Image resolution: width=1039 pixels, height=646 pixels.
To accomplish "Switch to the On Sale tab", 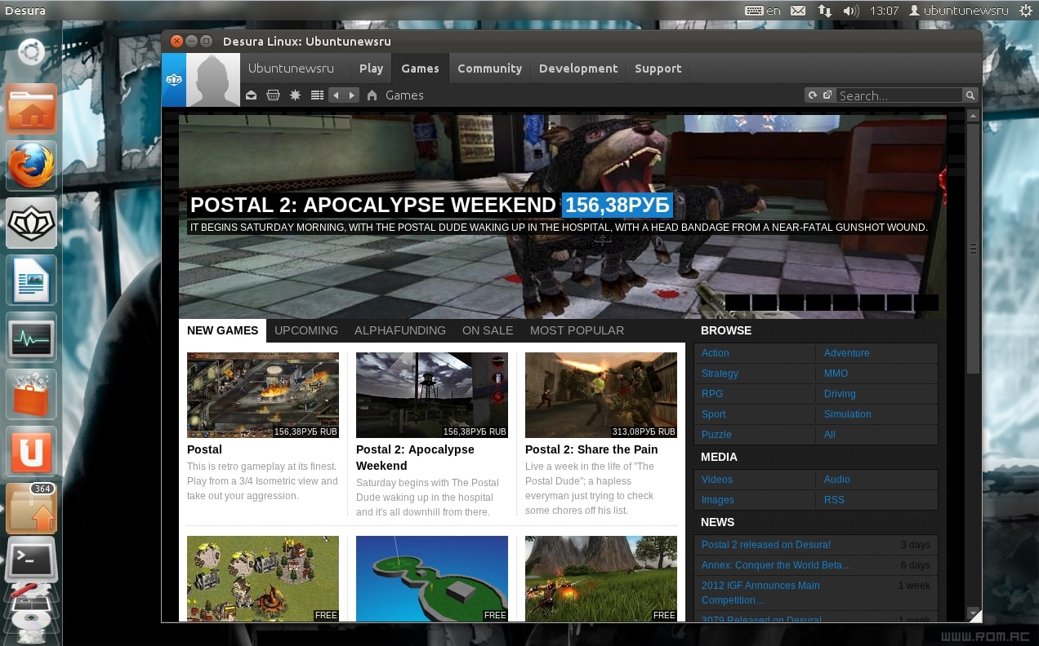I will [x=488, y=330].
